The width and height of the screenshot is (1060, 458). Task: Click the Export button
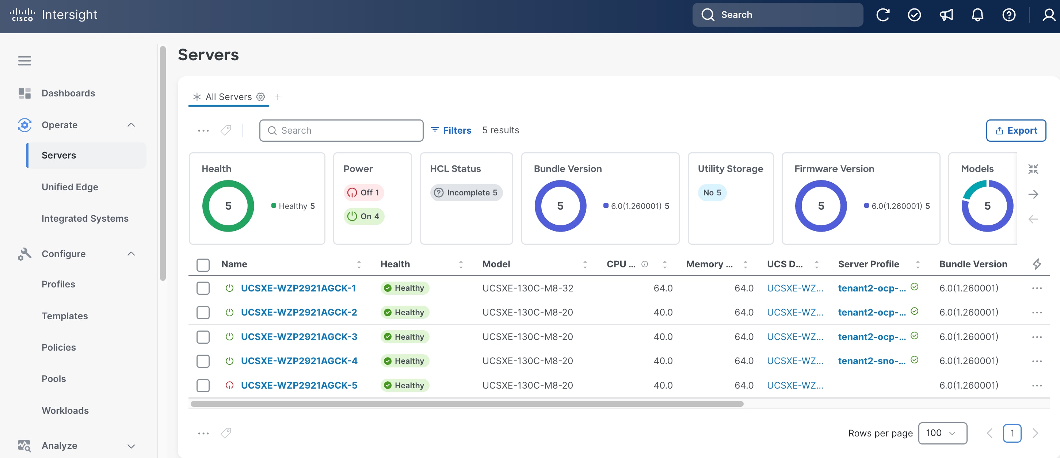[x=1016, y=130]
